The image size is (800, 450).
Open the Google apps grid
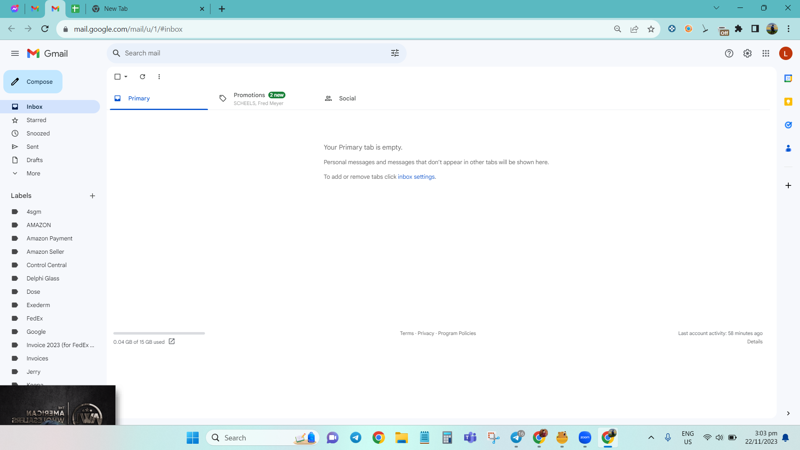point(766,53)
